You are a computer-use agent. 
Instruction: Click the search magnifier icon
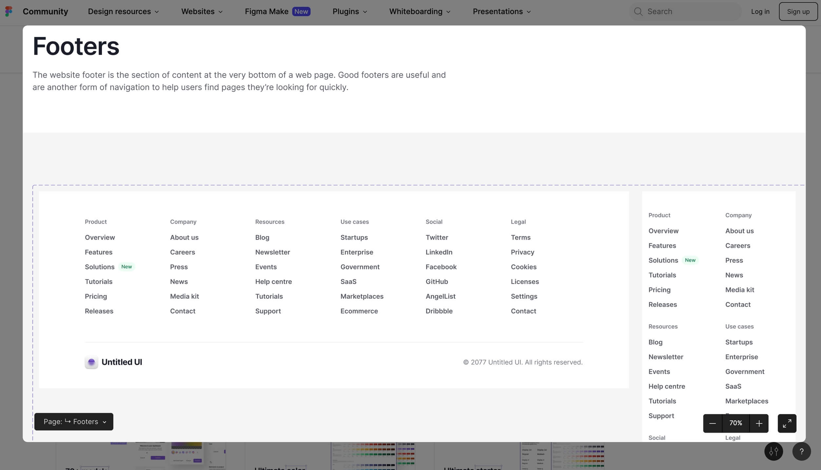[638, 11]
